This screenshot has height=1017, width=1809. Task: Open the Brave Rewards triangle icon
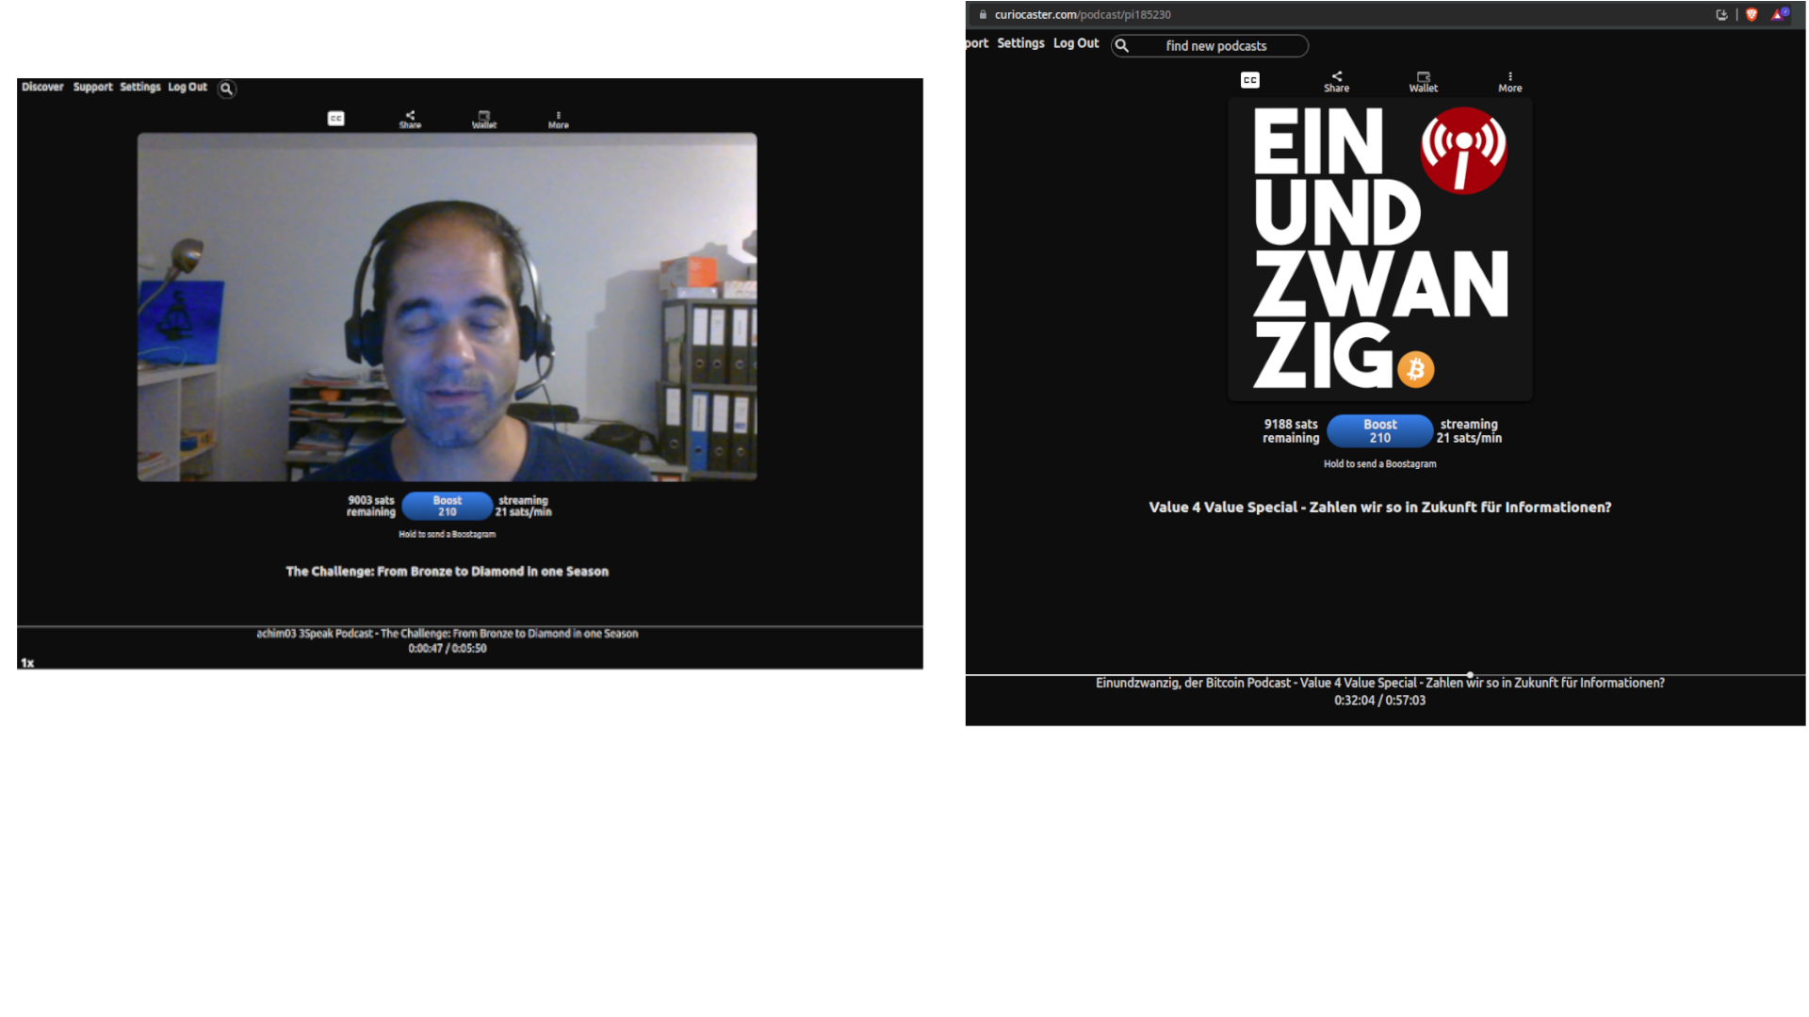click(x=1780, y=14)
